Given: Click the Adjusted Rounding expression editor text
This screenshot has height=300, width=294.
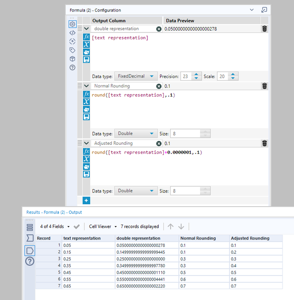Looking at the screenshot, I should (x=147, y=153).
